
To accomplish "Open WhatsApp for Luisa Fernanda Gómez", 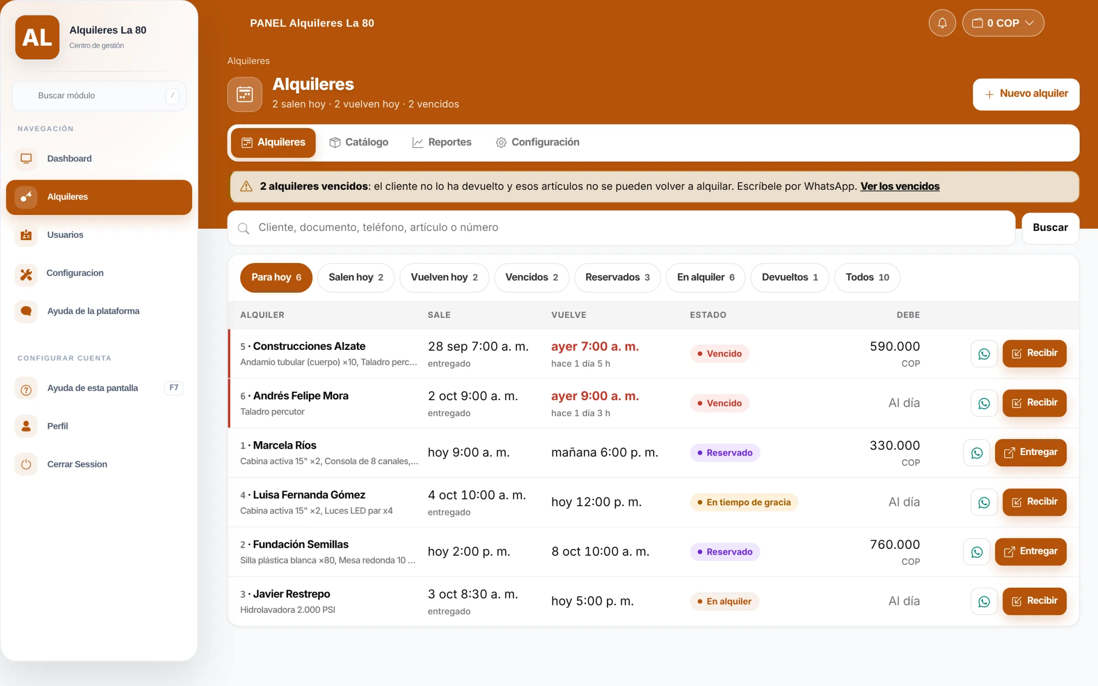I will tap(984, 502).
